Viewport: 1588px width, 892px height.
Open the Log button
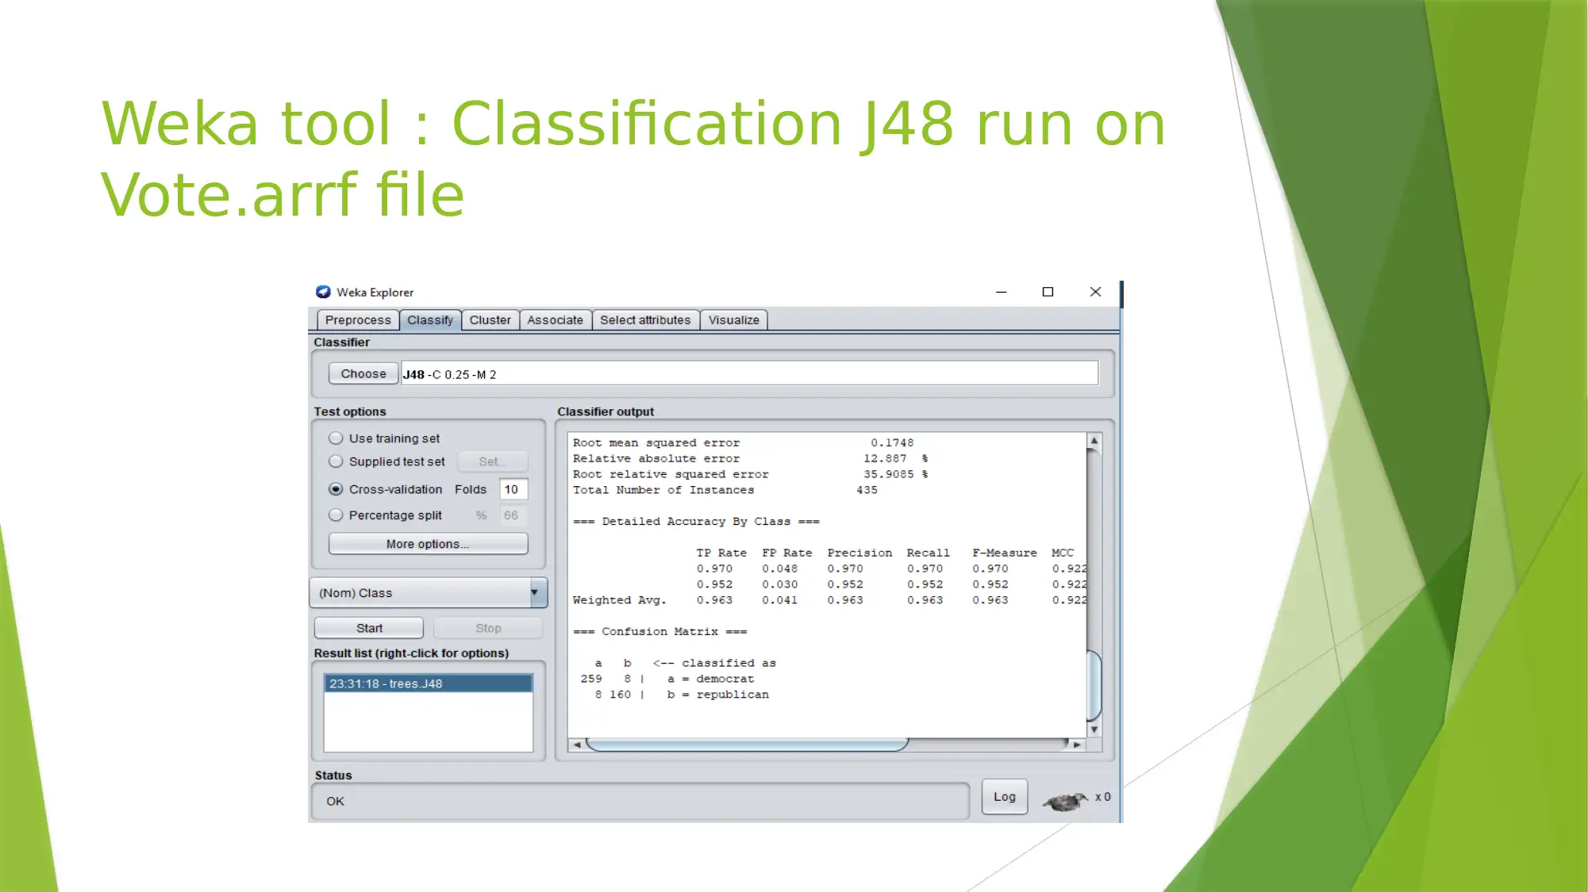click(x=1005, y=797)
